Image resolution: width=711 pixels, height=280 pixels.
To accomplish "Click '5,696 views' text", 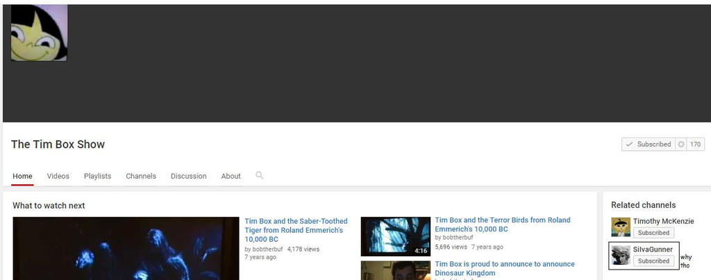I will tap(451, 247).
